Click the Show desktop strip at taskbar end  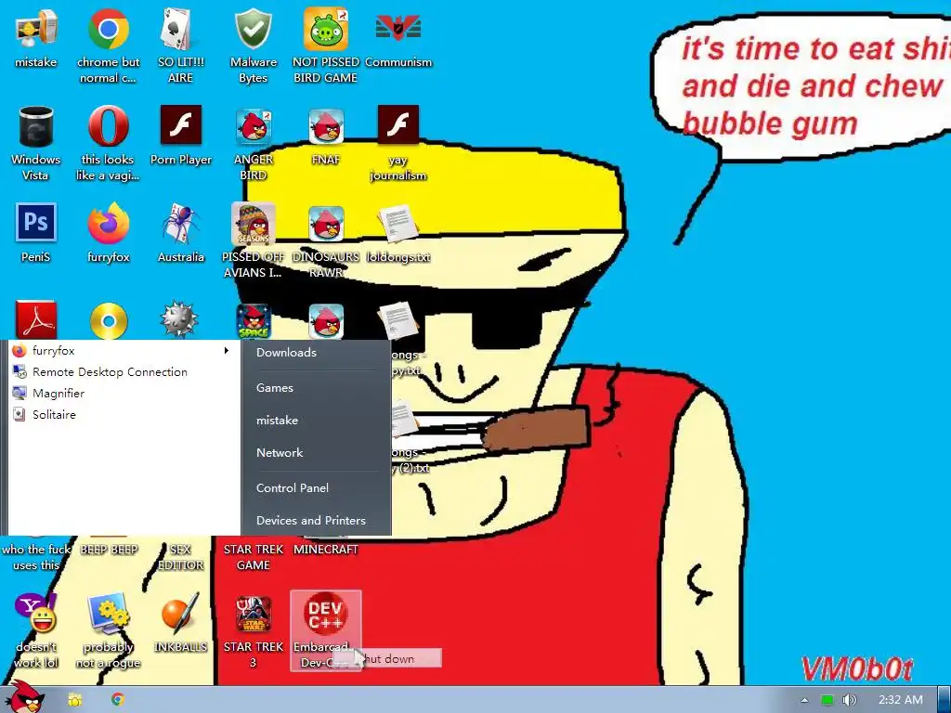pos(944,700)
